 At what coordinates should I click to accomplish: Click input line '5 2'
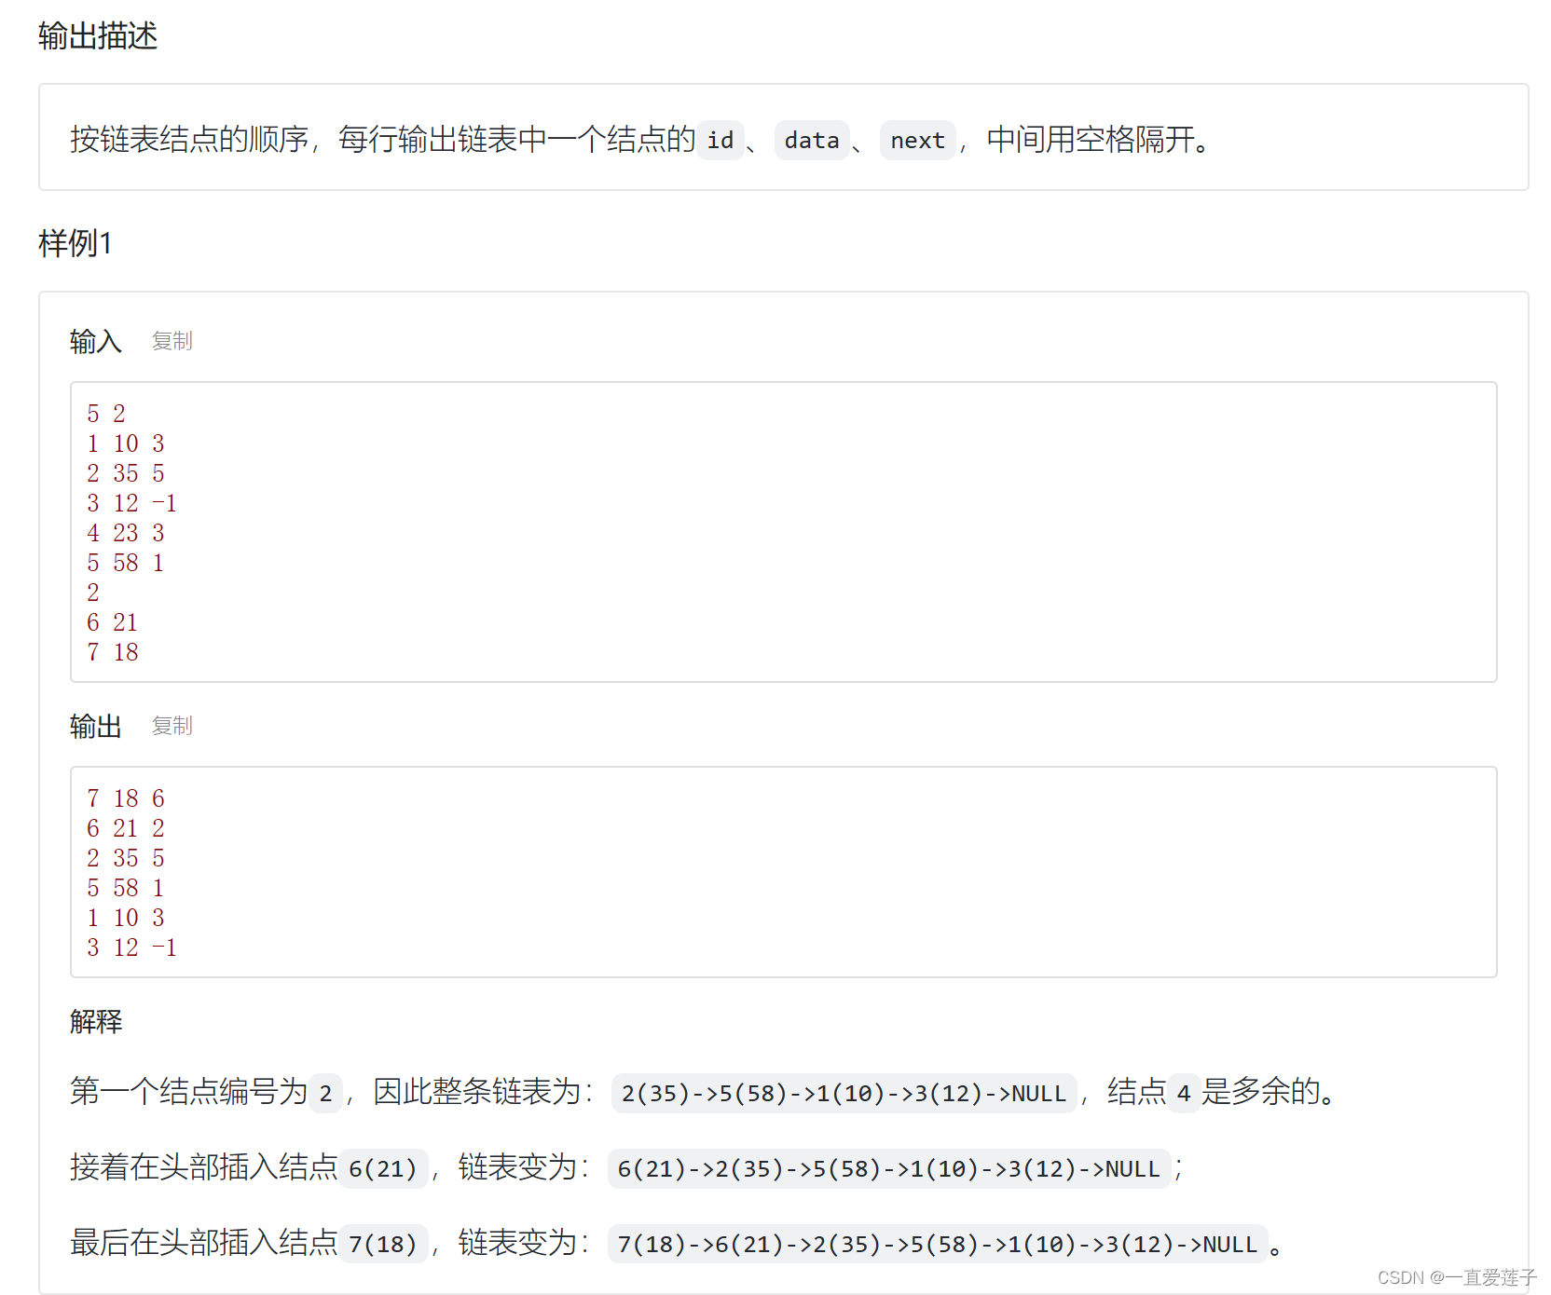[106, 414]
